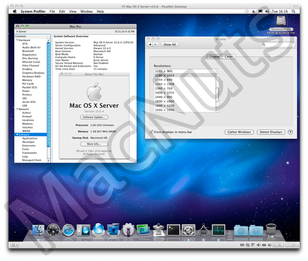
Task: Launch Automator-style stamp icon in Dock
Action: tap(158, 230)
